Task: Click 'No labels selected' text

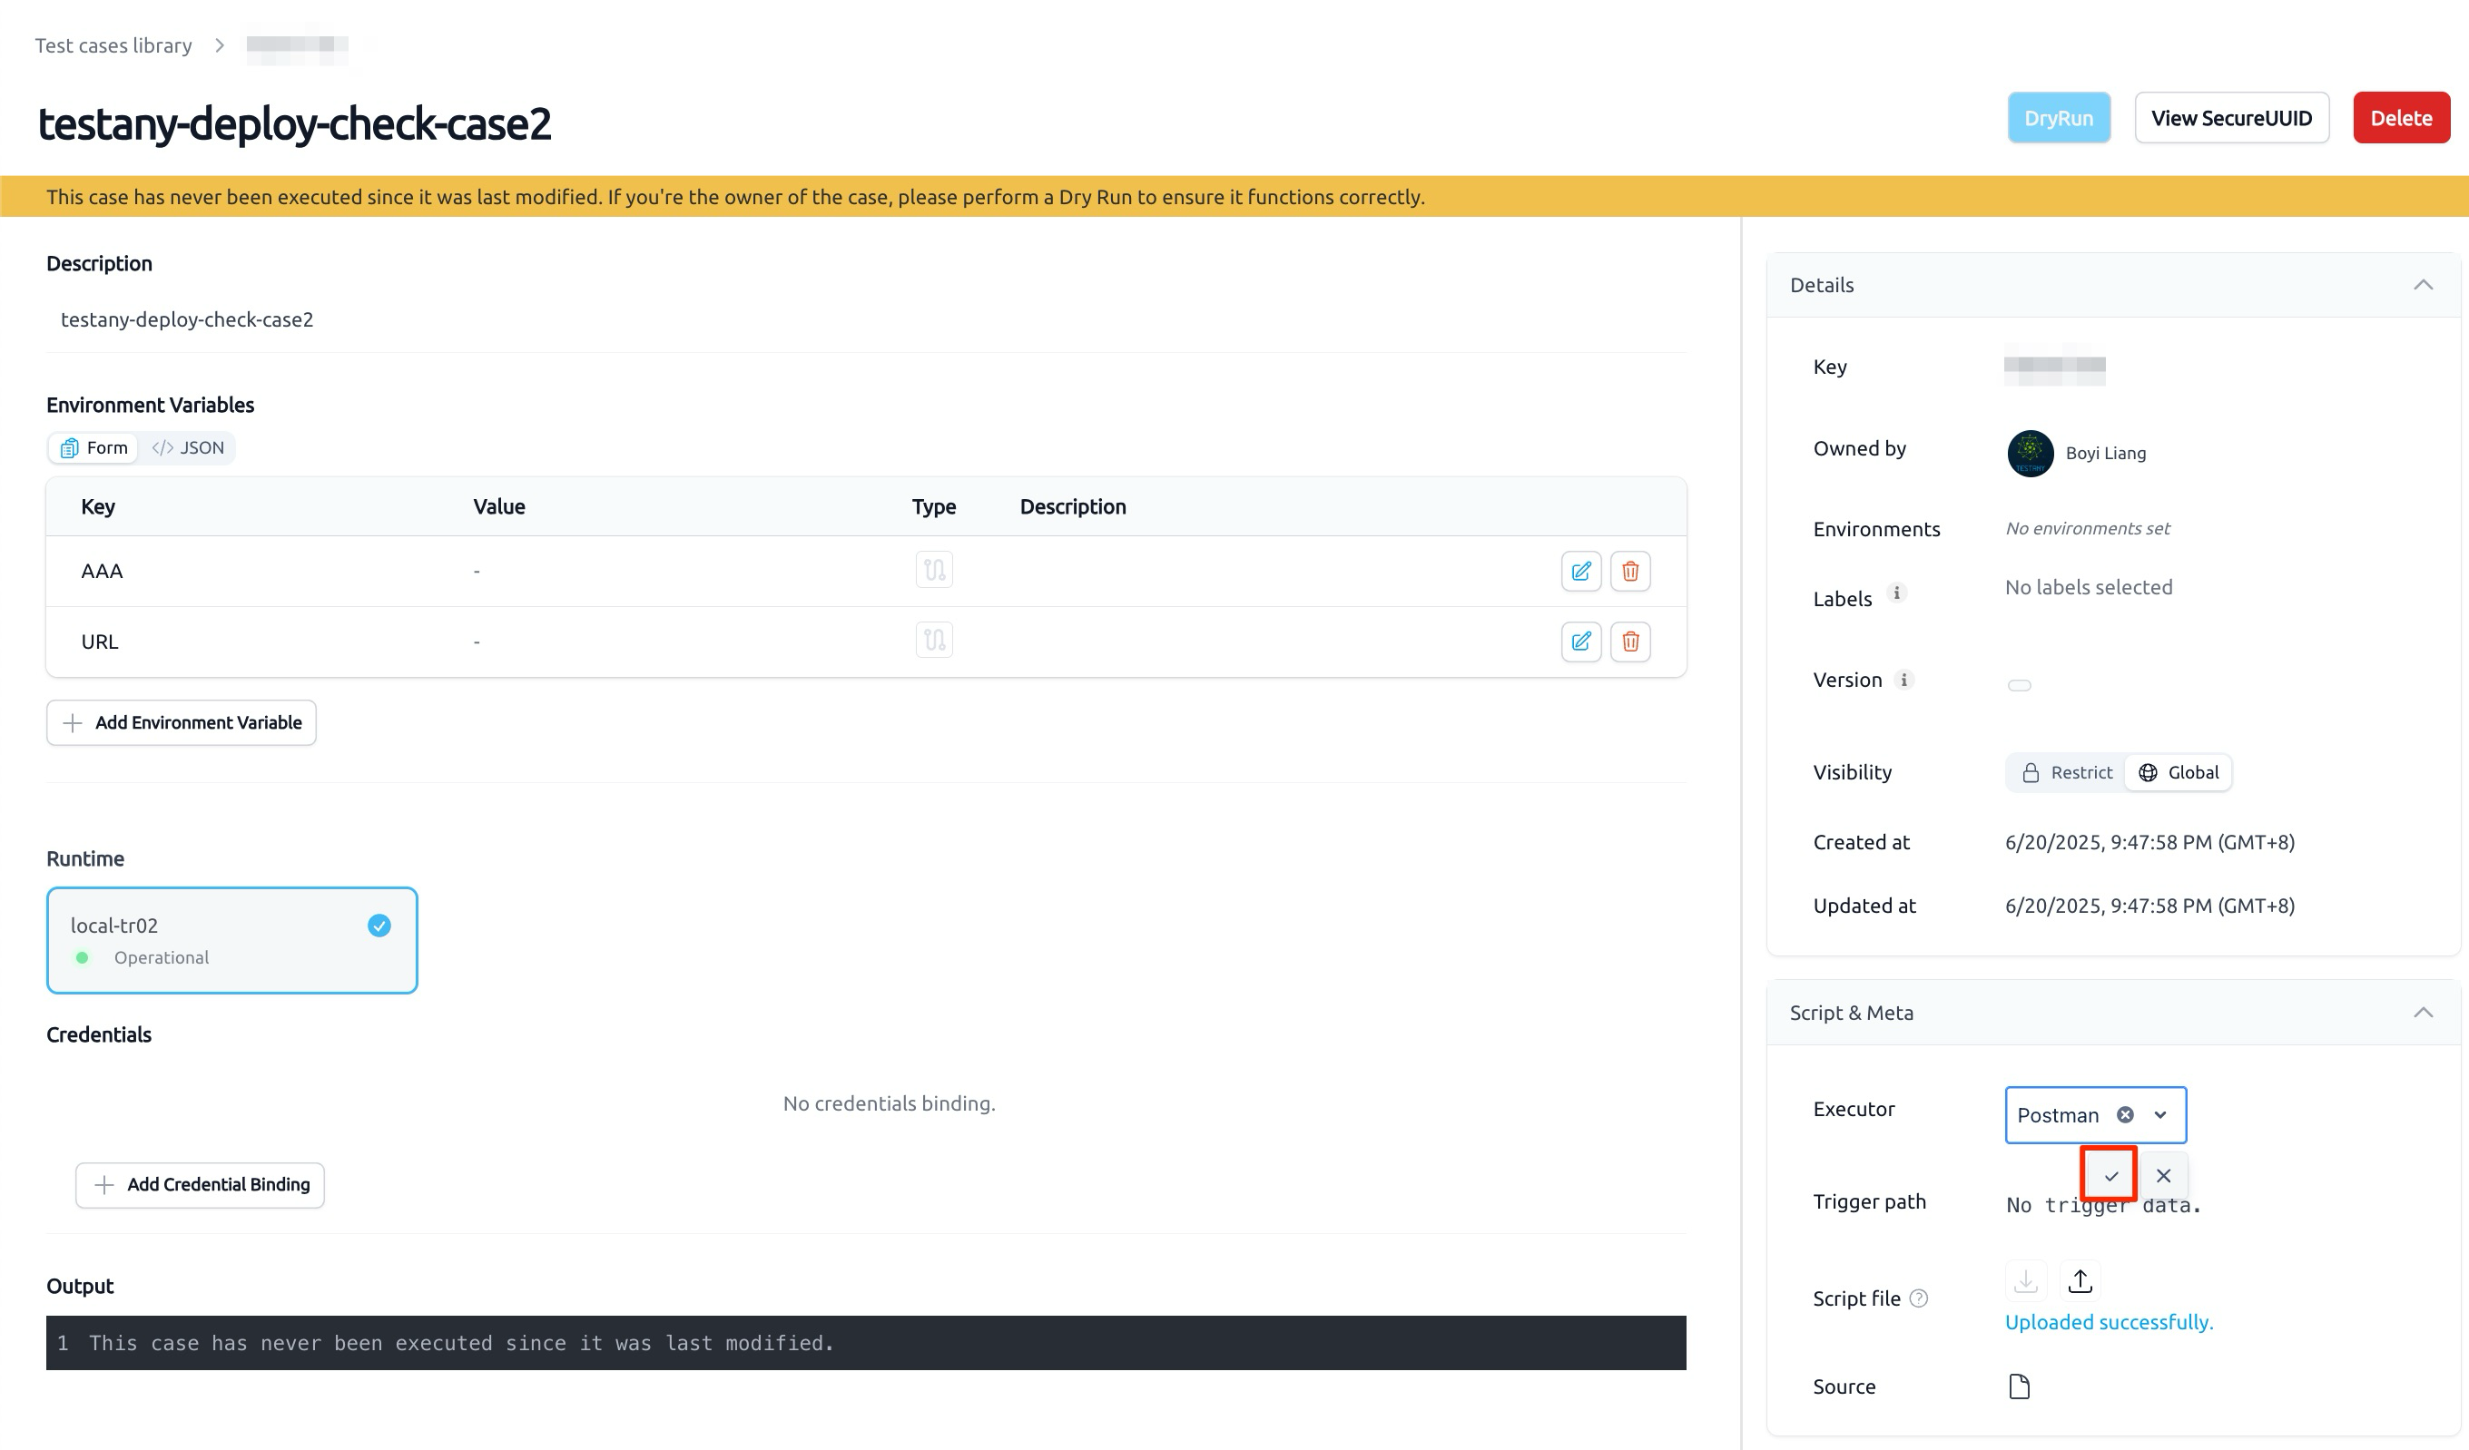Action: point(2088,587)
